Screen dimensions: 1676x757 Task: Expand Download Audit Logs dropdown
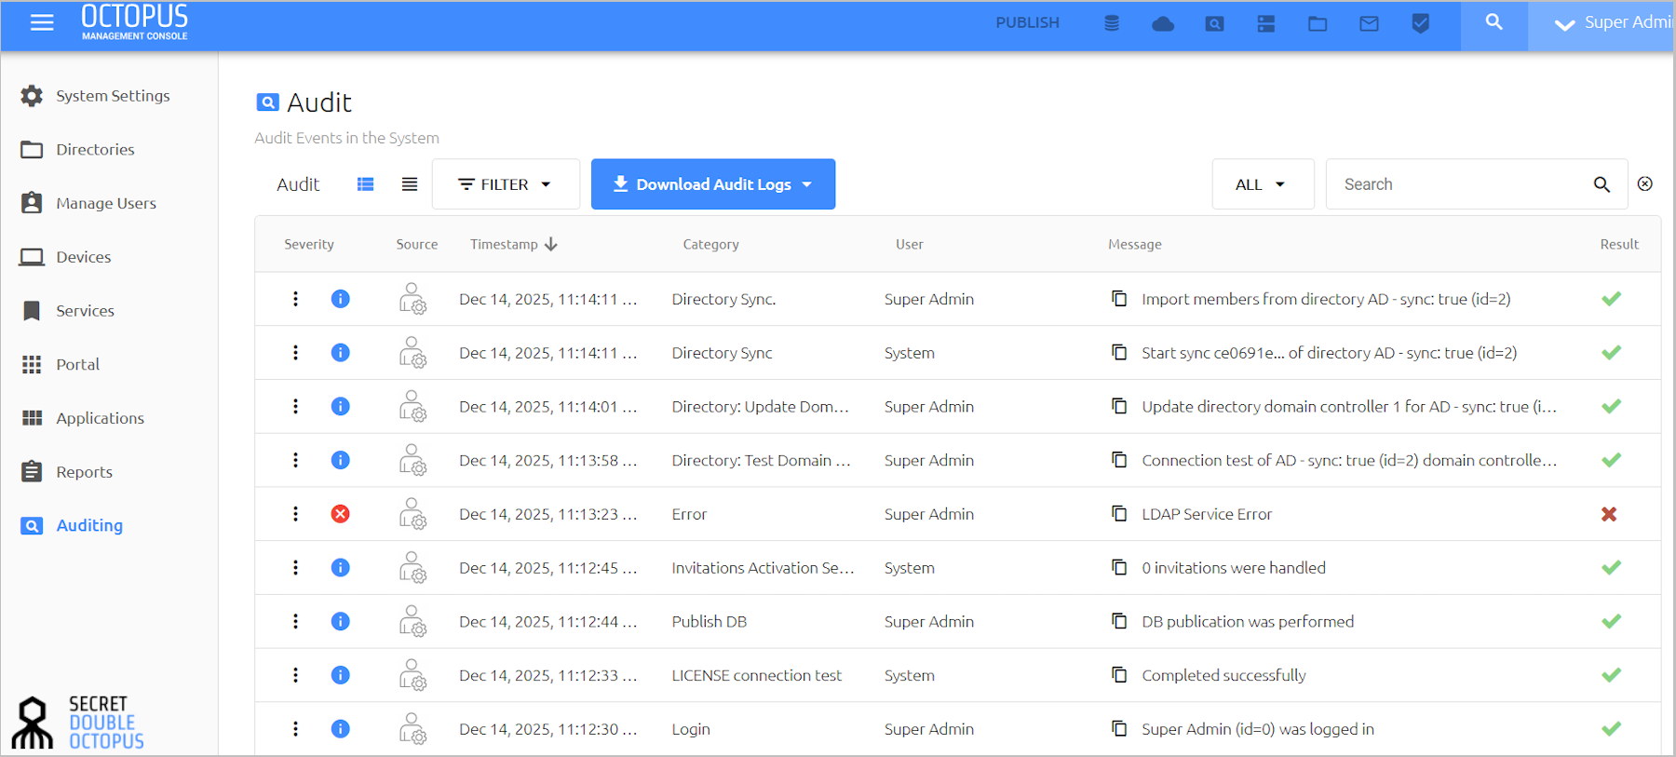713,184
